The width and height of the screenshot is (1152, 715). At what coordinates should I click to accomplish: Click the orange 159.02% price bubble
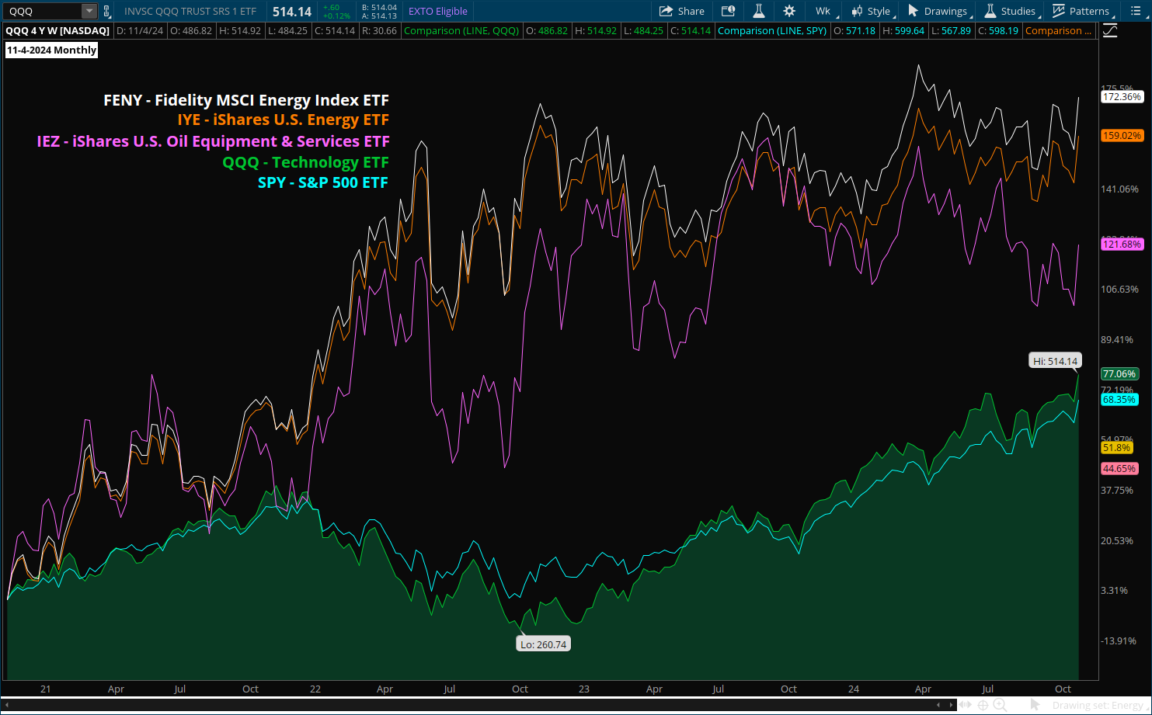point(1122,135)
